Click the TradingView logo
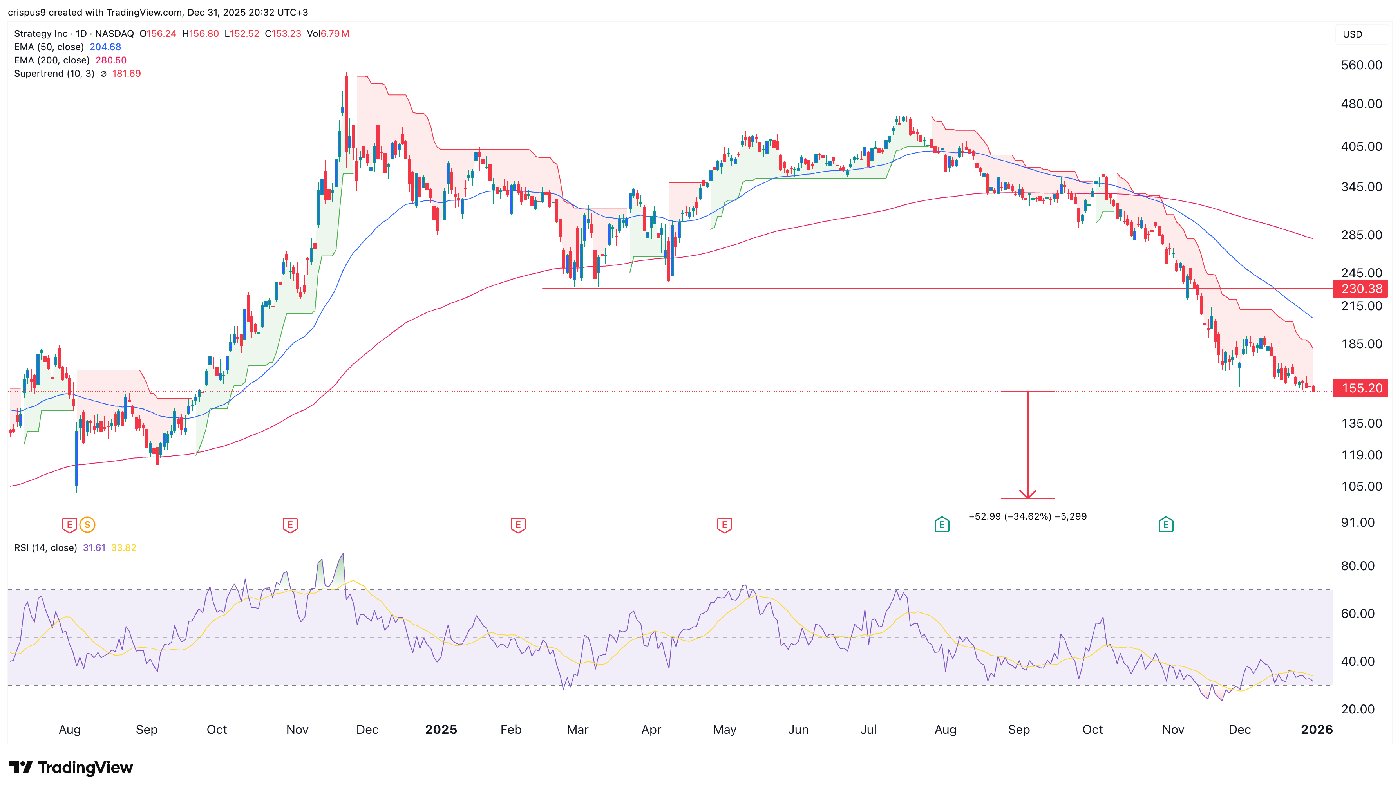The image size is (1400, 791). click(71, 767)
